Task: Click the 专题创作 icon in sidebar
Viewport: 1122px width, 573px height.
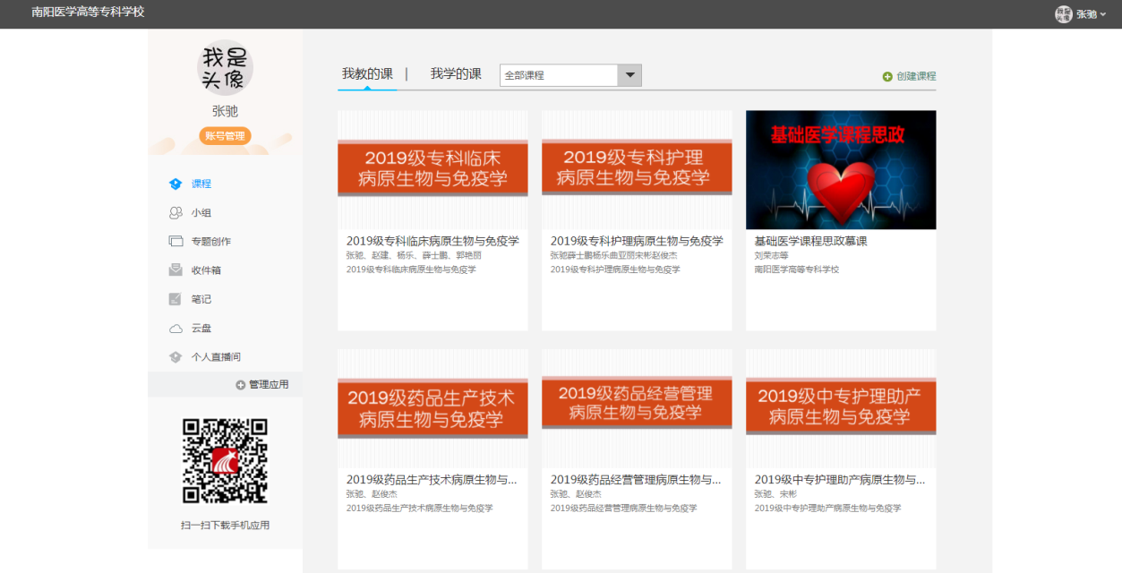Action: 176,242
